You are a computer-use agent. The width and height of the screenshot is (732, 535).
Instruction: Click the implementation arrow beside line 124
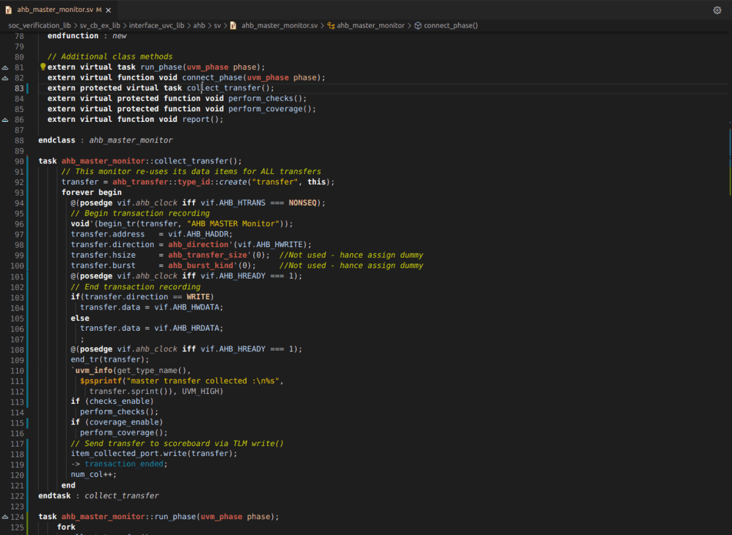[5, 517]
